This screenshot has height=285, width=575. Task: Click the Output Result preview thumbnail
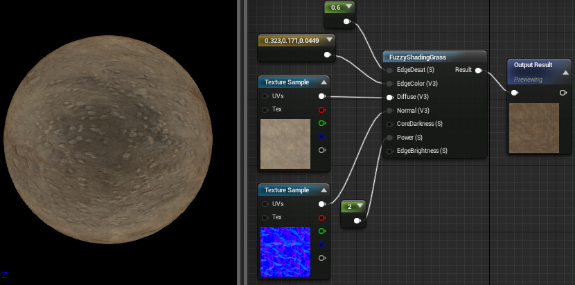click(x=533, y=128)
